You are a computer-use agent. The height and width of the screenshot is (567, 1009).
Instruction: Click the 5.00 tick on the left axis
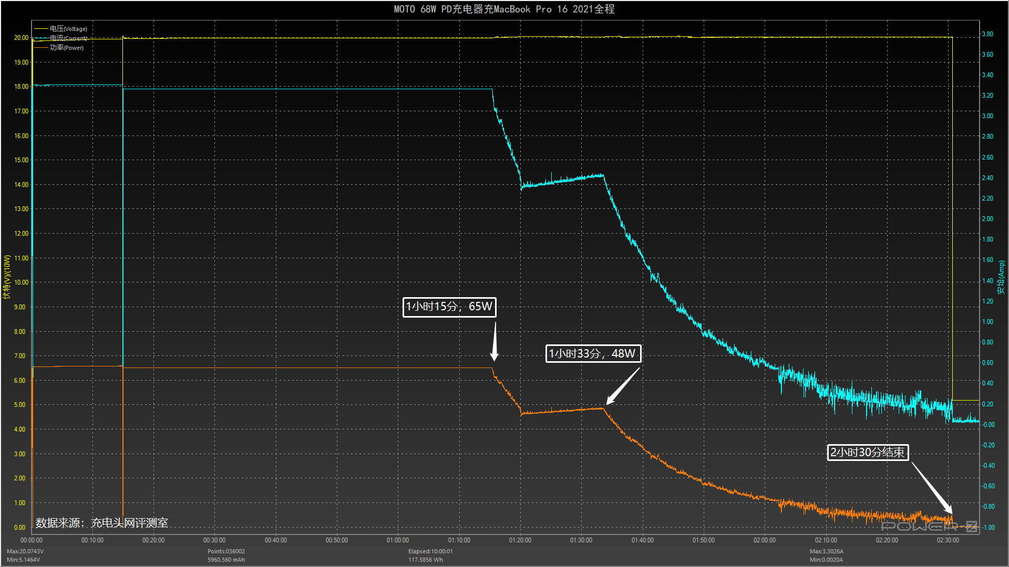[x=19, y=405]
